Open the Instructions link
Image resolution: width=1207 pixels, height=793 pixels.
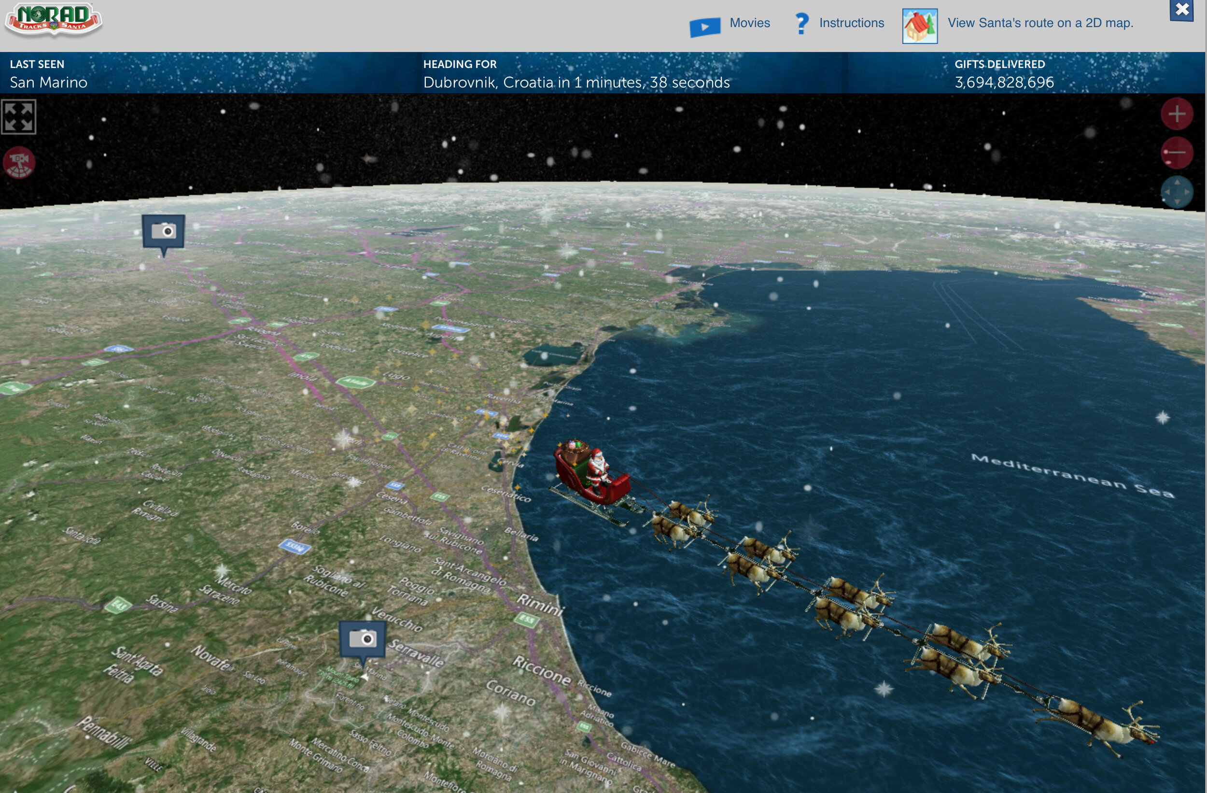pos(851,23)
